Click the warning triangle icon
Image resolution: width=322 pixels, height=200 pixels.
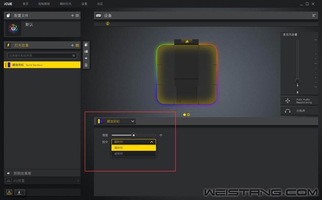coord(9,192)
